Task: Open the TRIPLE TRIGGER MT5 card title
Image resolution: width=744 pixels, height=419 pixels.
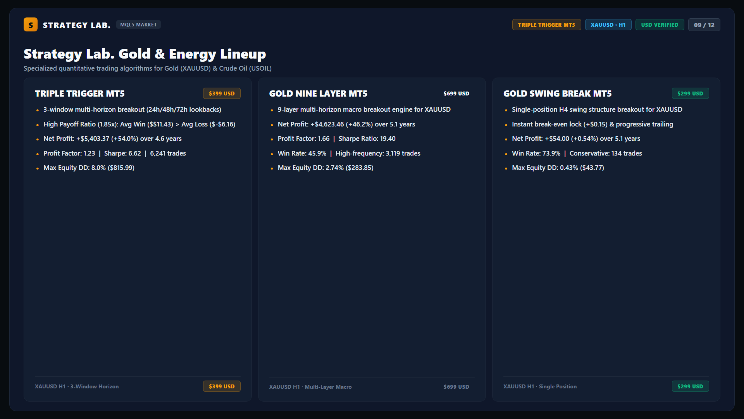Action: click(80, 93)
